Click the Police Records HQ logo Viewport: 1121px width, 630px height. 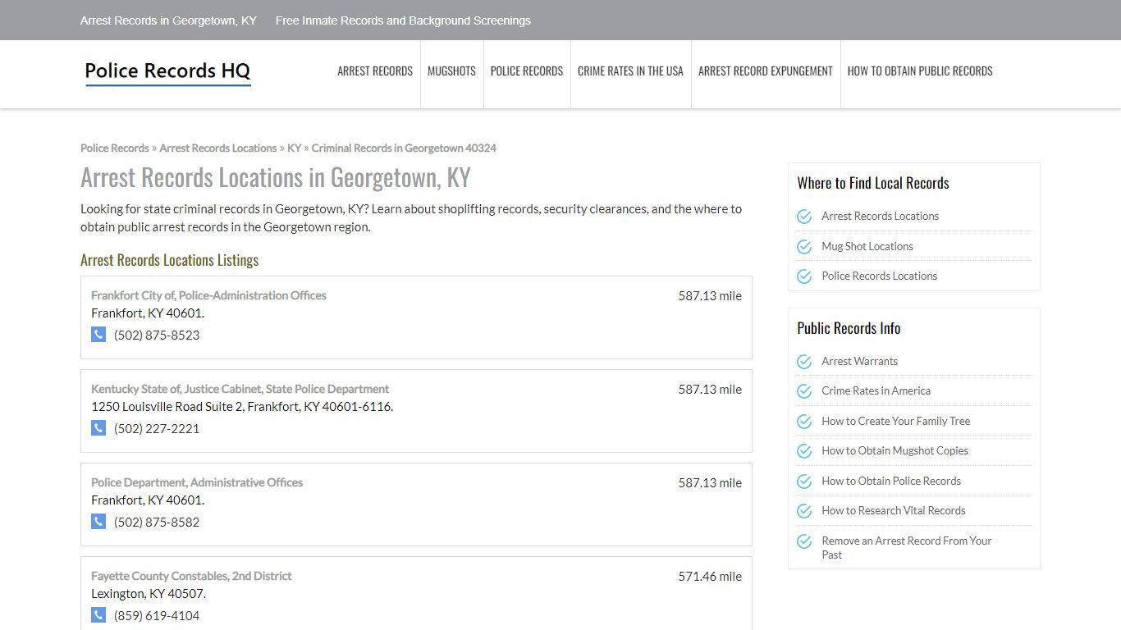(168, 72)
